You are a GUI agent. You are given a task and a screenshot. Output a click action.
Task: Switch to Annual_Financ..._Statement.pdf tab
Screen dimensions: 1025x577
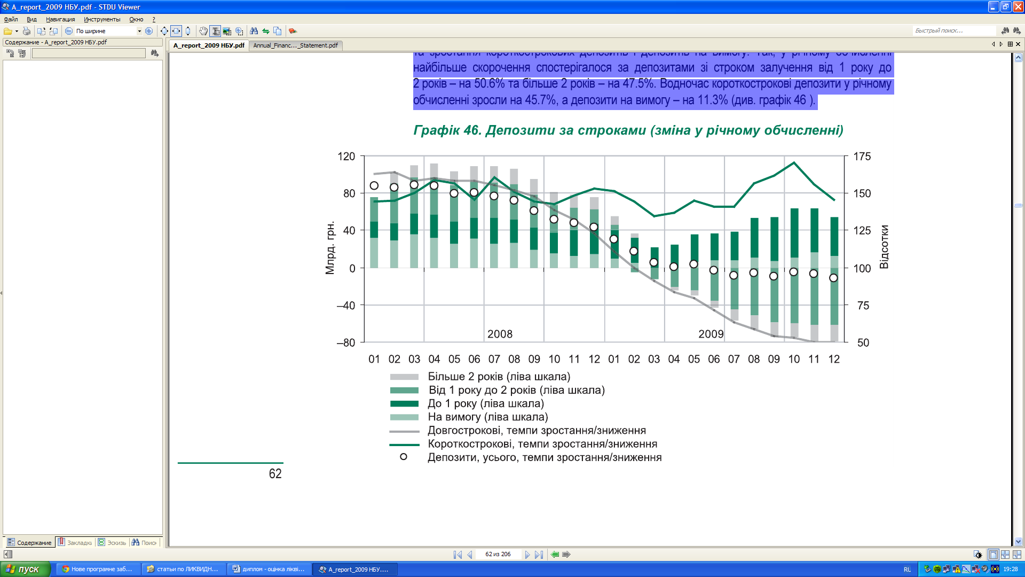click(x=295, y=45)
